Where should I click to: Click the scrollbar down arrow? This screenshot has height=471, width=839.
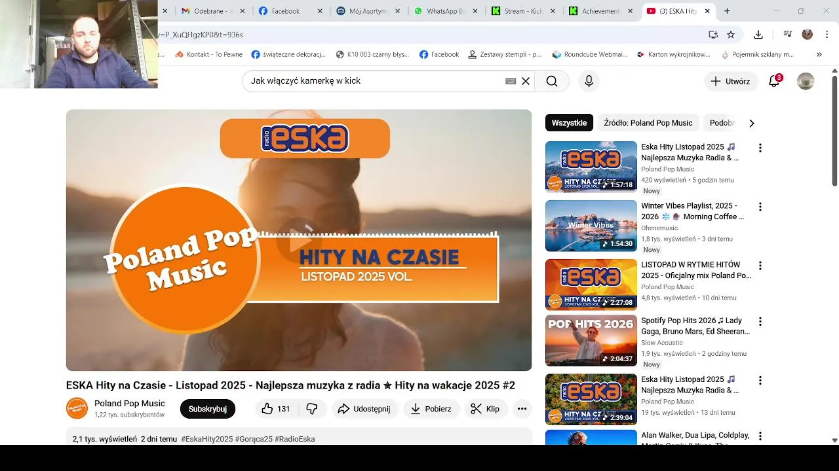point(834,440)
